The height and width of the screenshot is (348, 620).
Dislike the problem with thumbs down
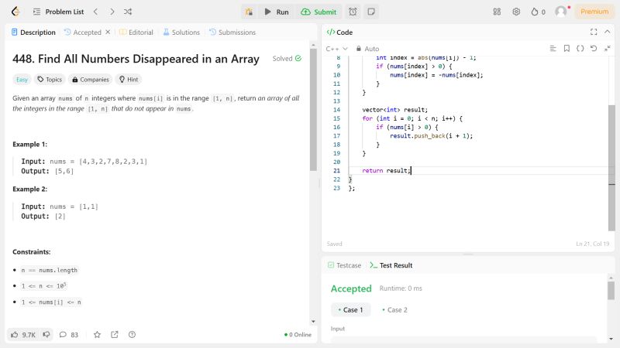[46, 335]
